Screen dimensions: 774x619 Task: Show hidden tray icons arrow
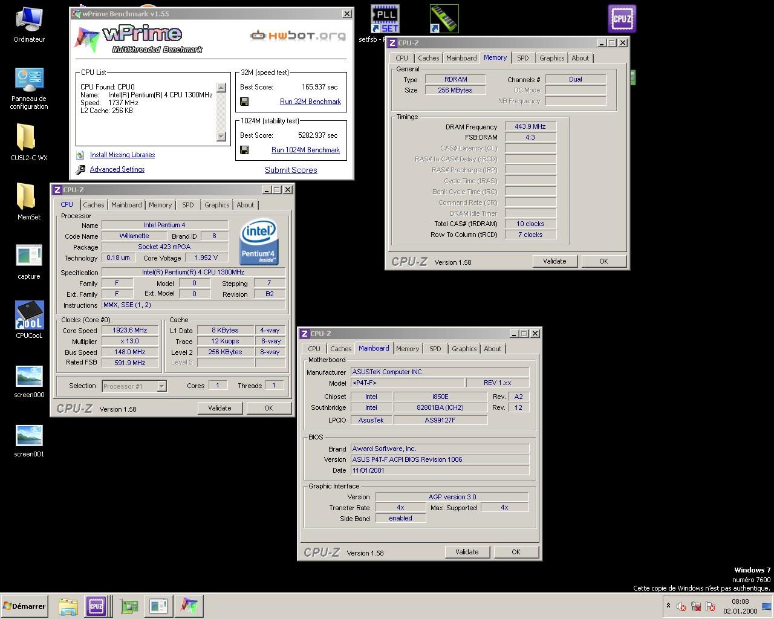pyautogui.click(x=668, y=606)
